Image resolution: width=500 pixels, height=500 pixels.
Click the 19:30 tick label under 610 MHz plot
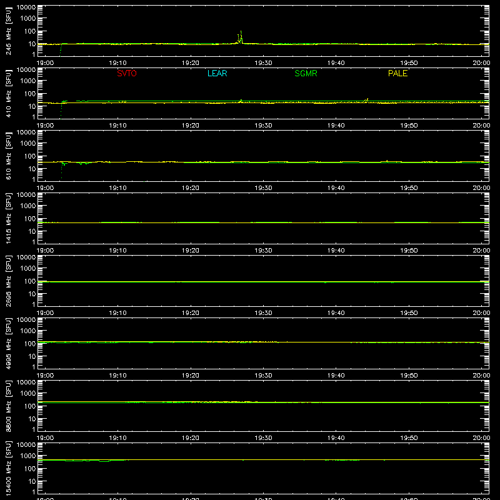tap(263, 188)
